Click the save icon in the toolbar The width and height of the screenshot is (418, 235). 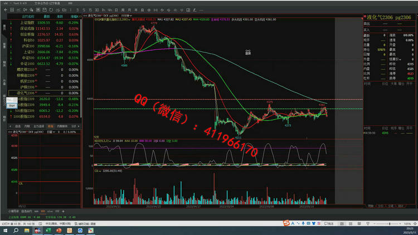click(x=45, y=10)
